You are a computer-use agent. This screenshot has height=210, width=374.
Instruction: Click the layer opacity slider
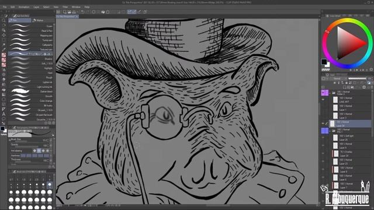point(357,78)
